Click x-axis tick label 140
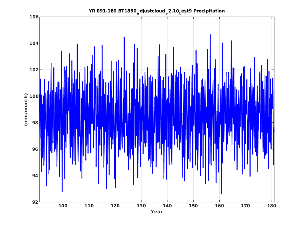Image resolution: width=303 pixels, height=227 pixels. click(167, 206)
